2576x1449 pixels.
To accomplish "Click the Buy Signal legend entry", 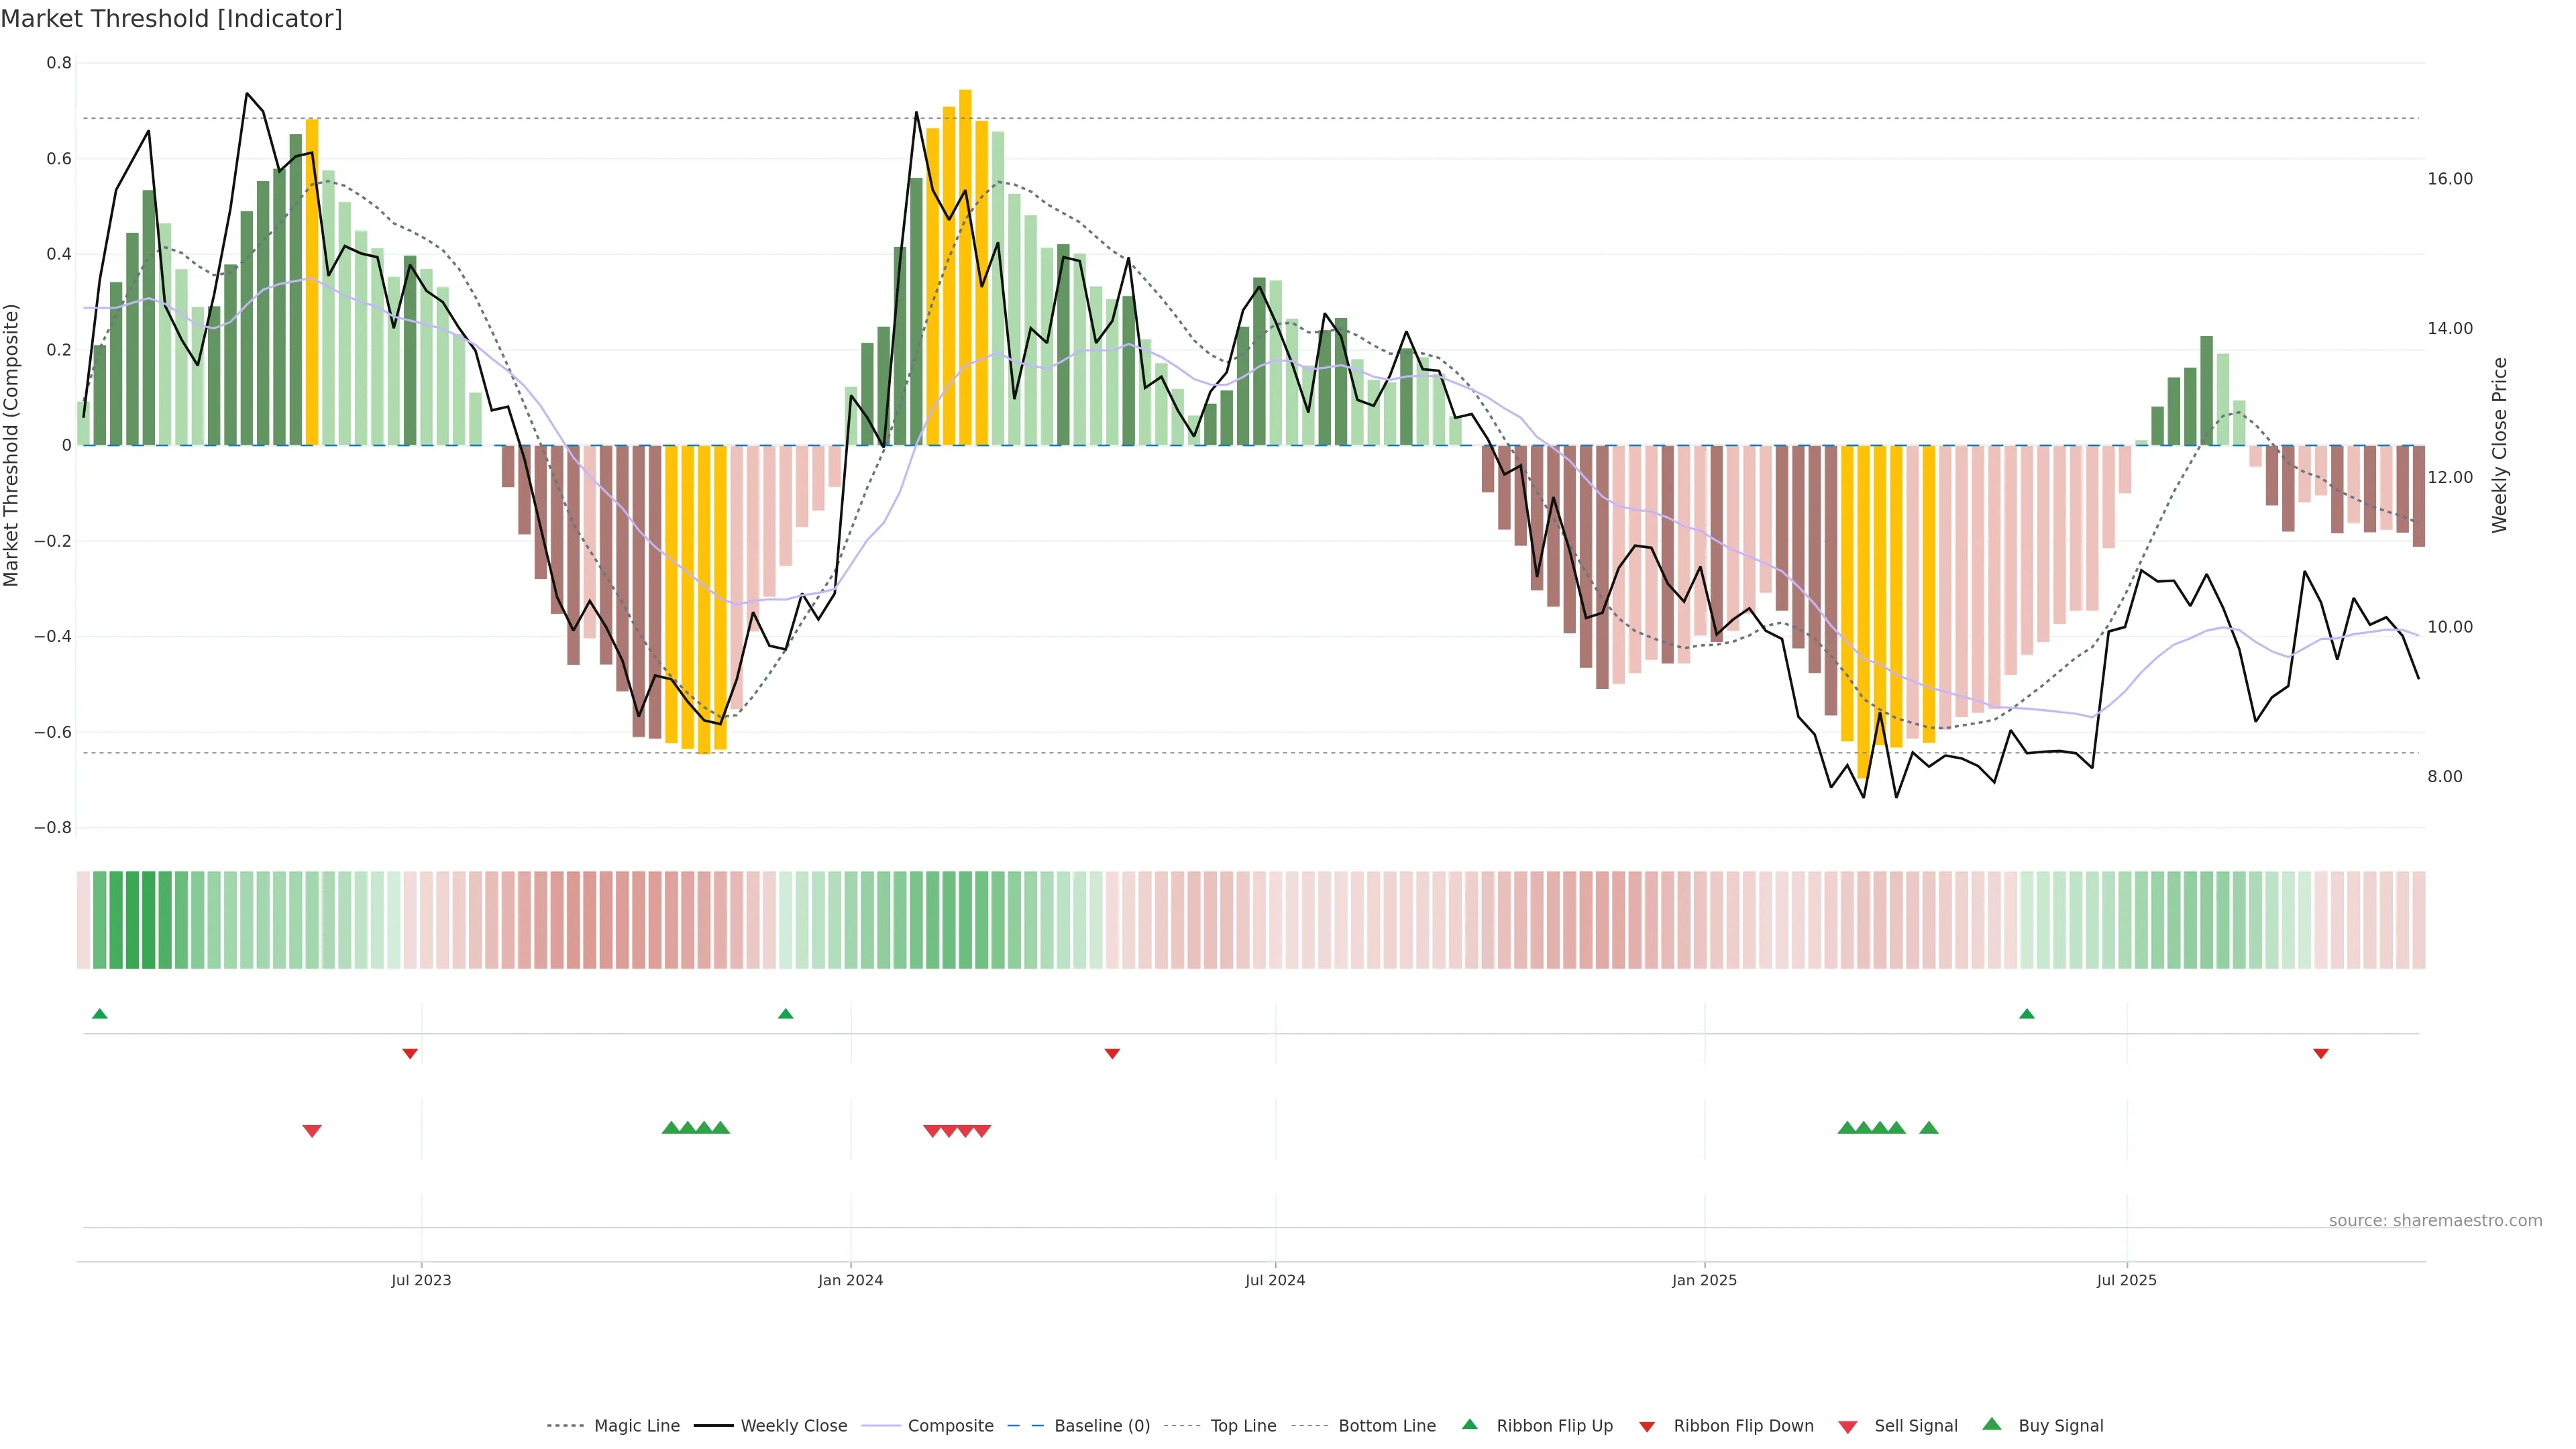I will [x=2060, y=1426].
